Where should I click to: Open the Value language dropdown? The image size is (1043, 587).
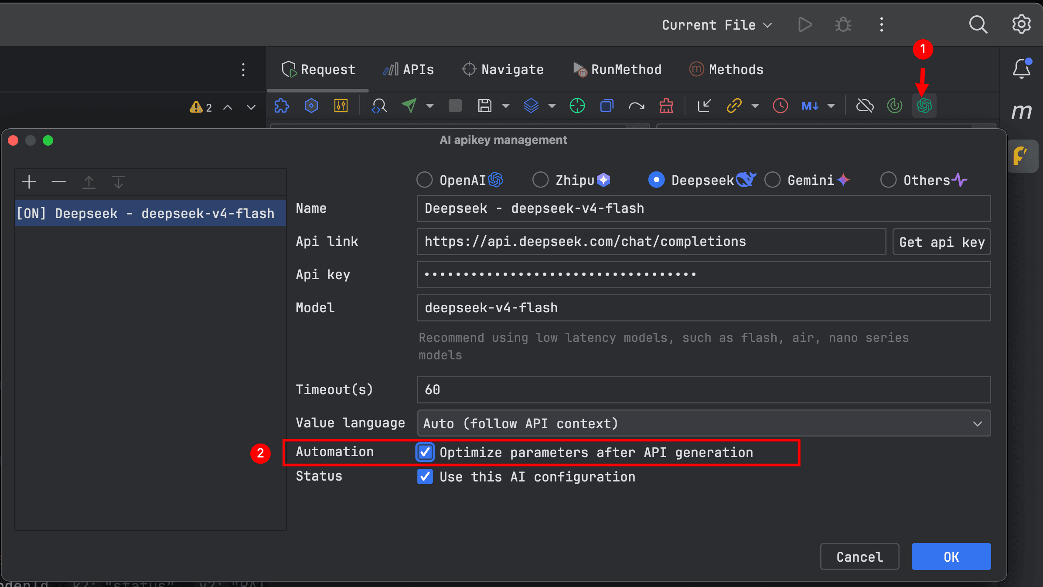click(704, 423)
